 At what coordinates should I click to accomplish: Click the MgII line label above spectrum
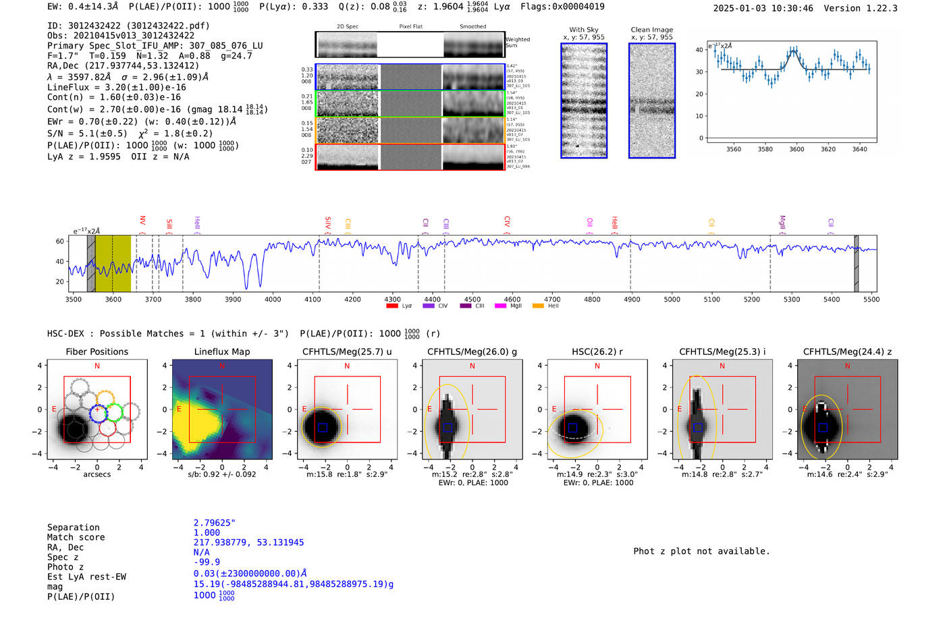(x=783, y=221)
